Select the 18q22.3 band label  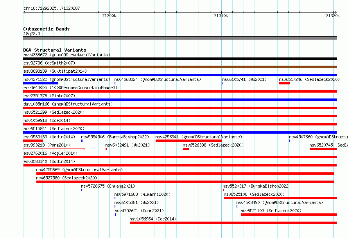tap(32, 34)
